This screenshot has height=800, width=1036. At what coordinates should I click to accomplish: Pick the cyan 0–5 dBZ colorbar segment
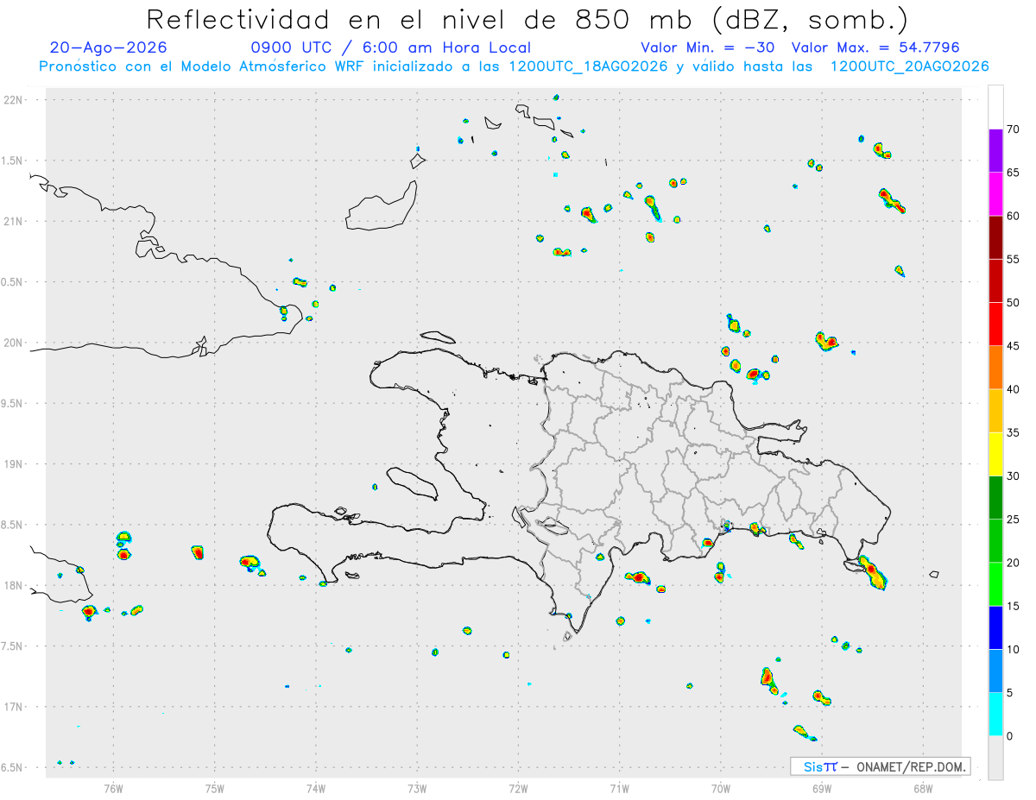[995, 715]
